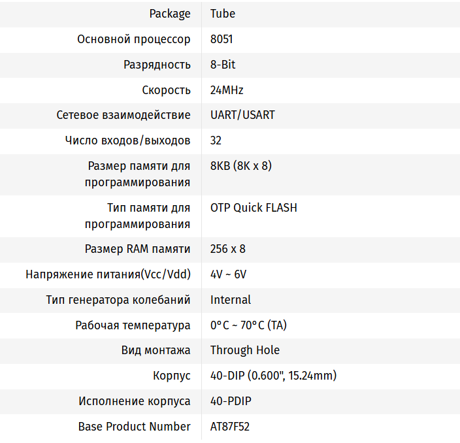The height and width of the screenshot is (443, 460).
Task: Click the 'Package' row label
Action: 170,14
